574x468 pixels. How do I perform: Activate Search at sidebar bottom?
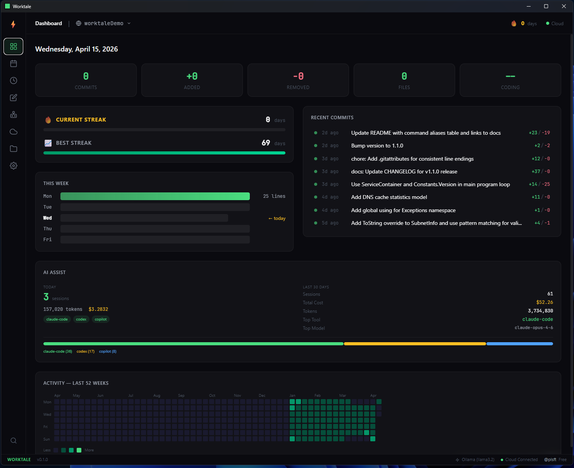(x=14, y=441)
